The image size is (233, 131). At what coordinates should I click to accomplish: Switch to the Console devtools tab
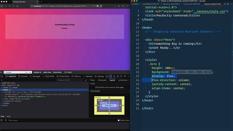(x=23, y=76)
